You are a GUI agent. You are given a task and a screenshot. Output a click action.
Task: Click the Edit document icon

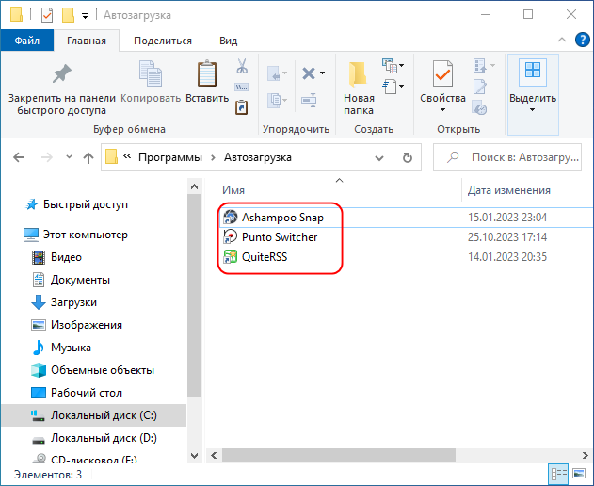point(480,87)
